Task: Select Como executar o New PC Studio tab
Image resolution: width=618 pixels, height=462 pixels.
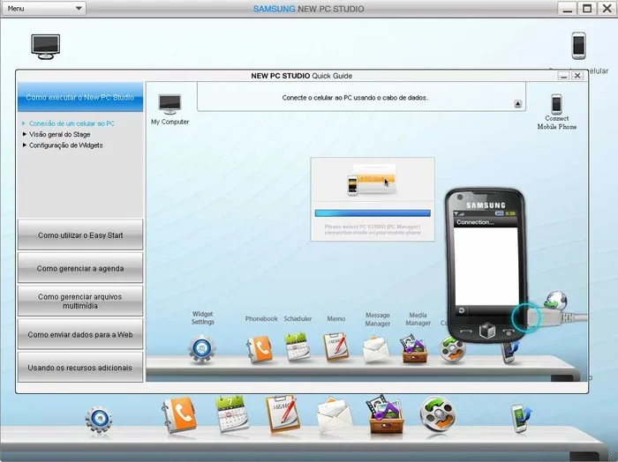Action: 80,97
